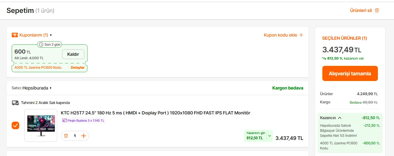Viewport: 394px width, 156px height.
Task: Collapse the Kazancın section chevron
Action: [340, 118]
